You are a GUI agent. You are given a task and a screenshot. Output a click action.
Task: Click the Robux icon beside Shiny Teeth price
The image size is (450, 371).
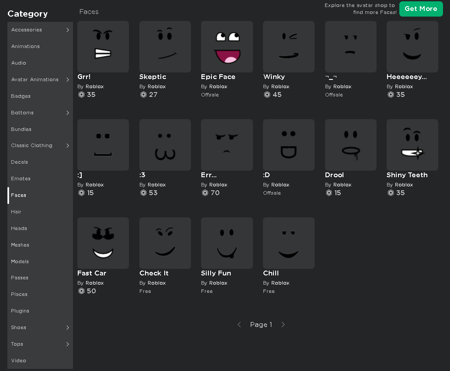391,192
